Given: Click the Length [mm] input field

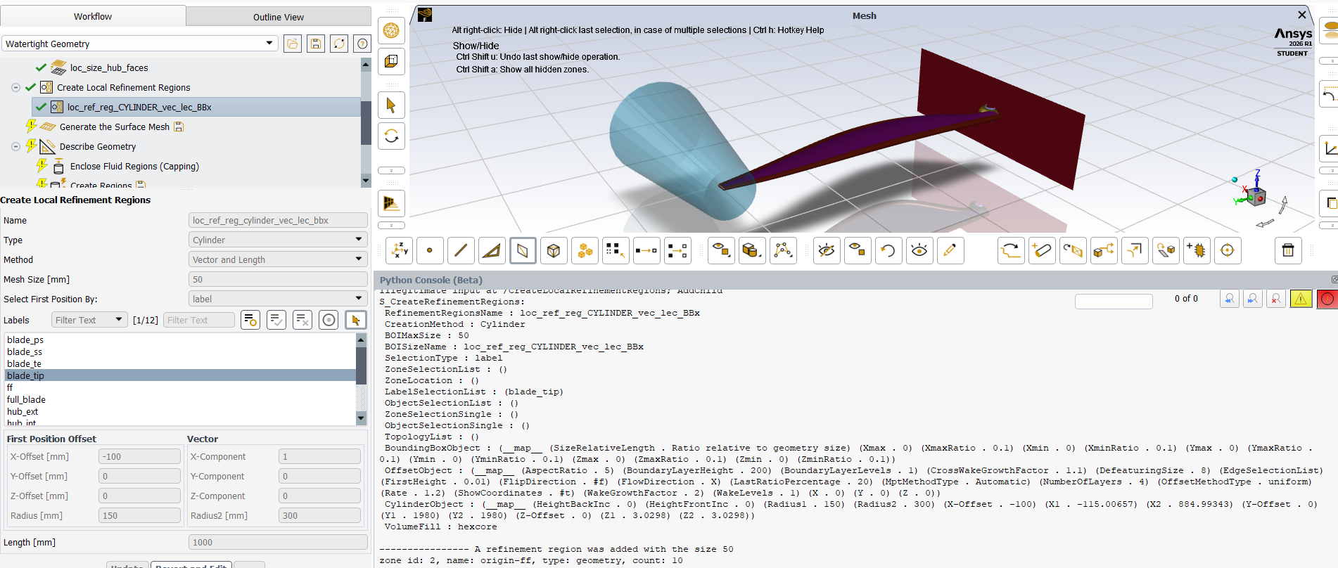Looking at the screenshot, I should (278, 542).
